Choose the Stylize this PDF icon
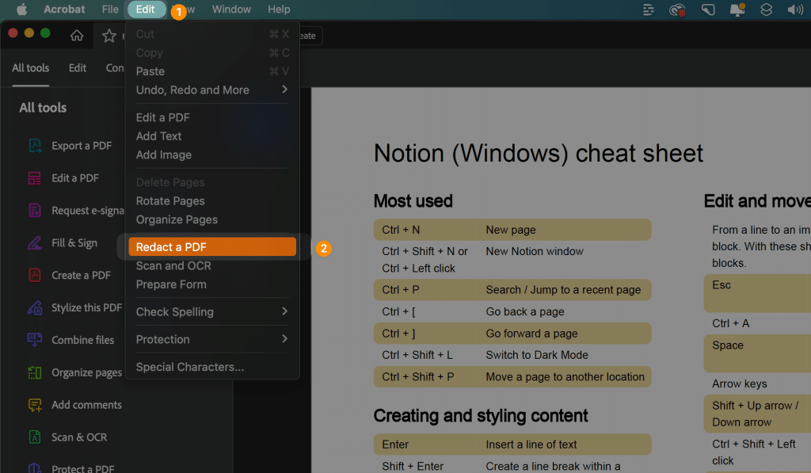This screenshot has width=811, height=473. tap(35, 307)
